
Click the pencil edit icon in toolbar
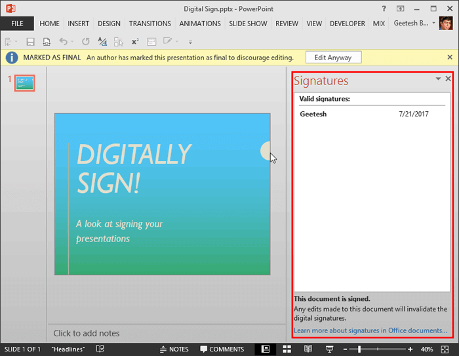tap(167, 41)
